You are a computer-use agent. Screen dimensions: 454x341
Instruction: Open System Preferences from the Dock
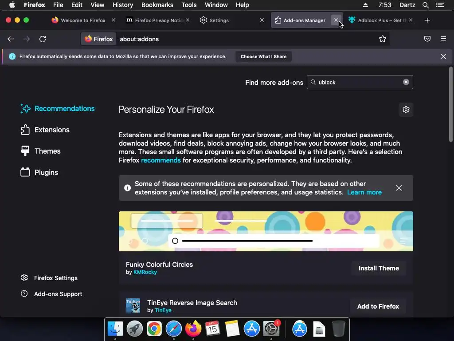click(271, 329)
